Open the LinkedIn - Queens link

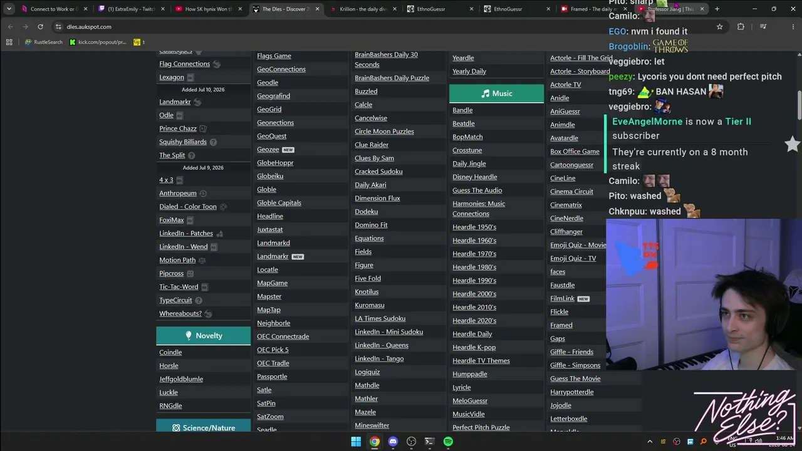[382, 345]
